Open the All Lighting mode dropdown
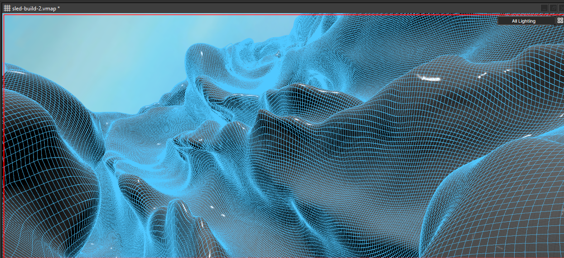 [525, 21]
